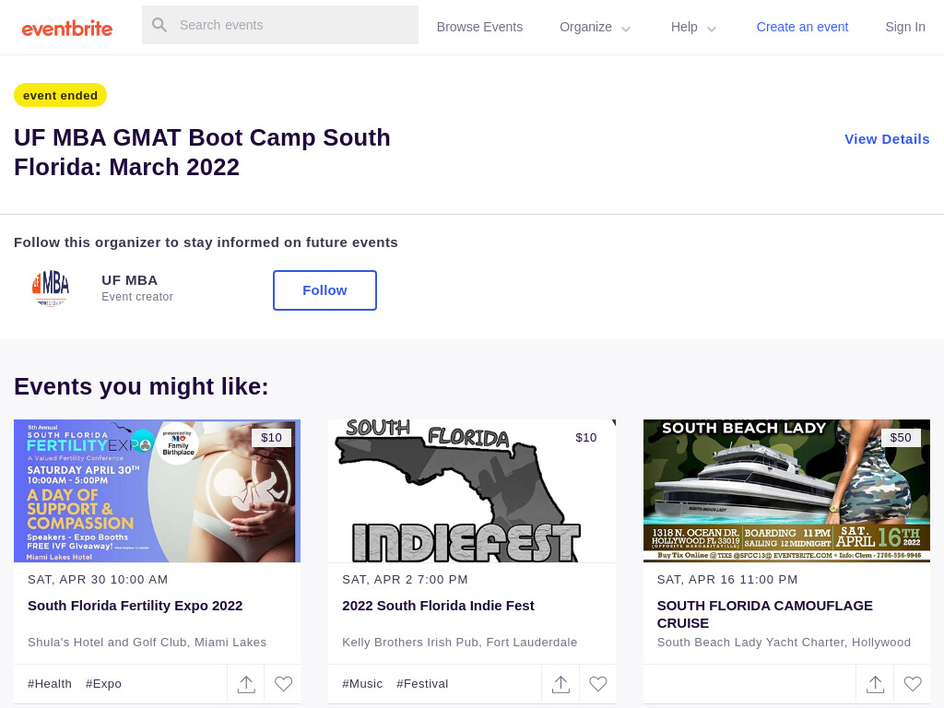944x708 pixels.
Task: Click the Eventbrite logo
Action: coord(66,29)
